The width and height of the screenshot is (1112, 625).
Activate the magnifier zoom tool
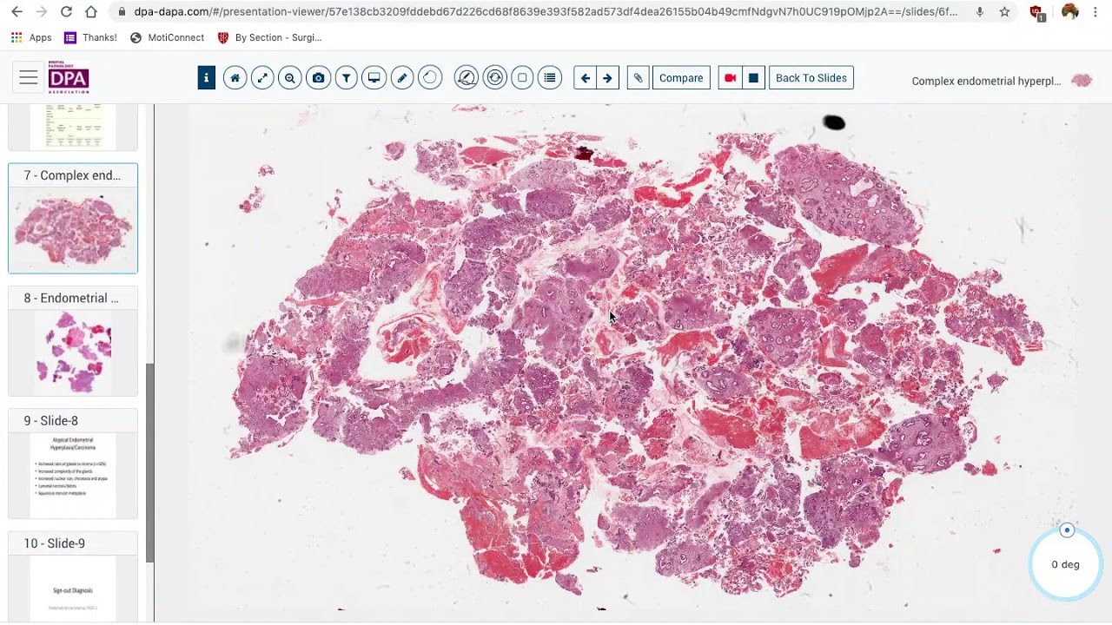290,78
